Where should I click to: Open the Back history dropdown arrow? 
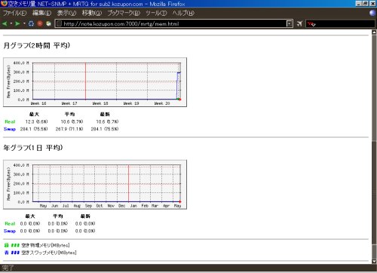(11, 23)
